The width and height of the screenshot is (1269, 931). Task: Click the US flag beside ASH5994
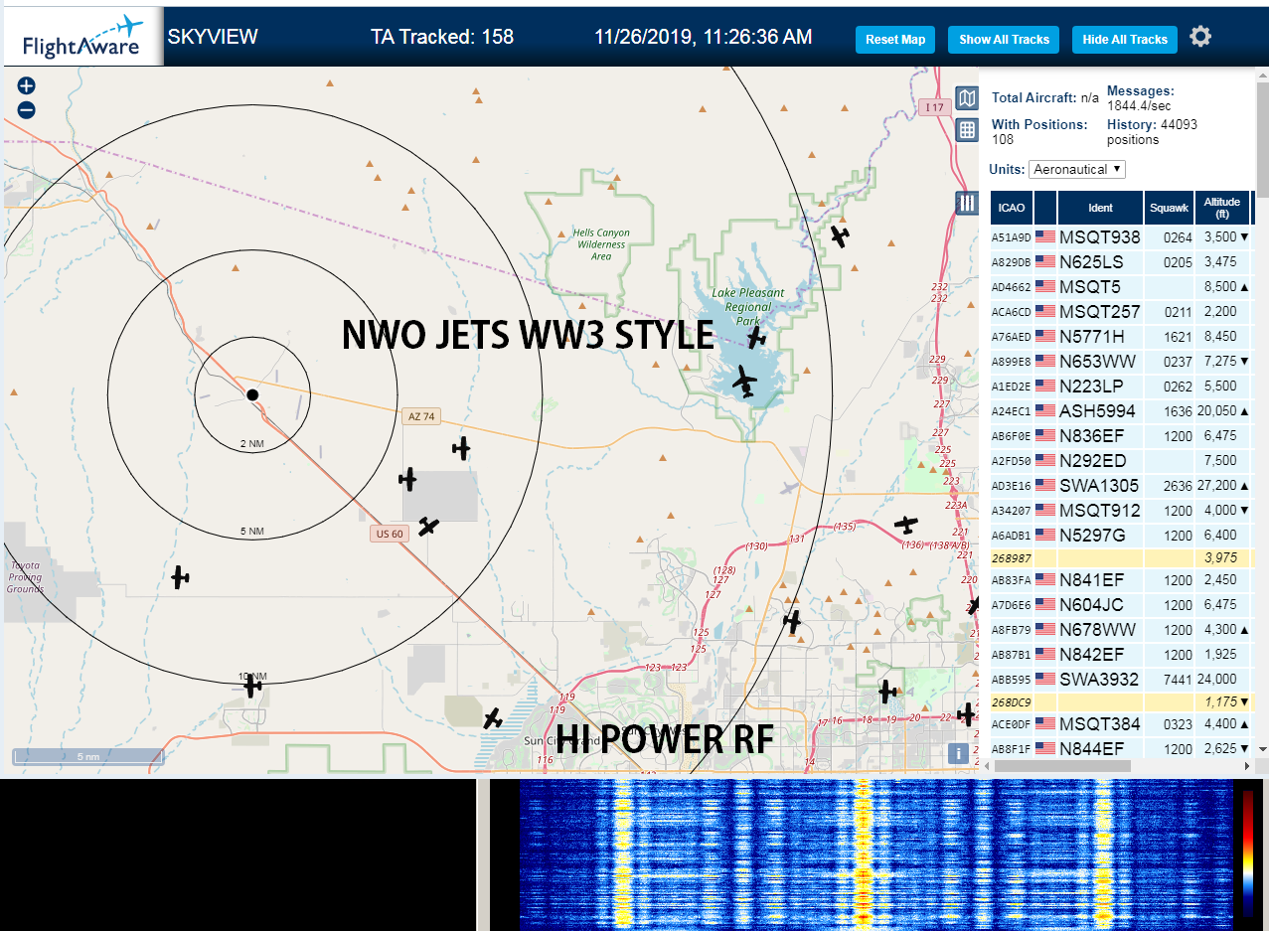pos(1045,410)
